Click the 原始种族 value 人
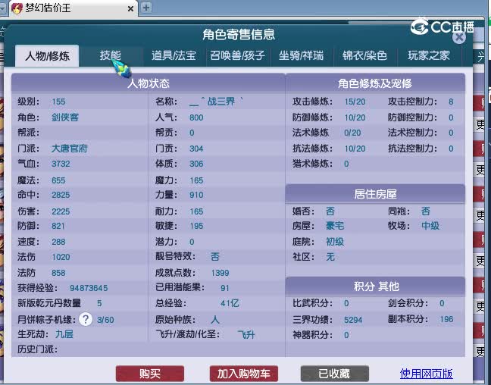Viewport: 491px width, 385px height. pyautogui.click(x=215, y=320)
